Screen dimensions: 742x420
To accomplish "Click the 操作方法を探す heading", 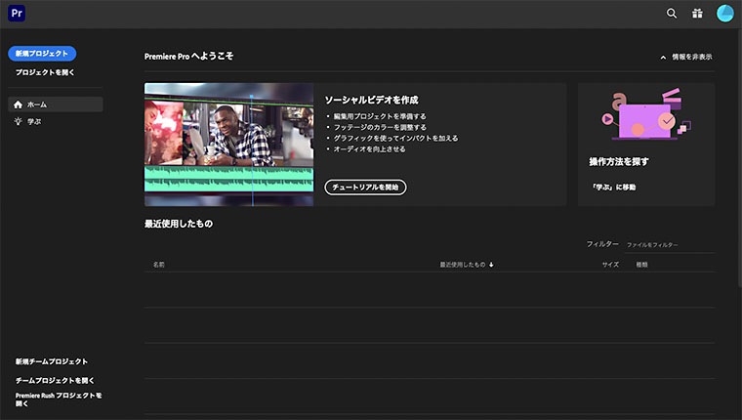I will pos(619,162).
